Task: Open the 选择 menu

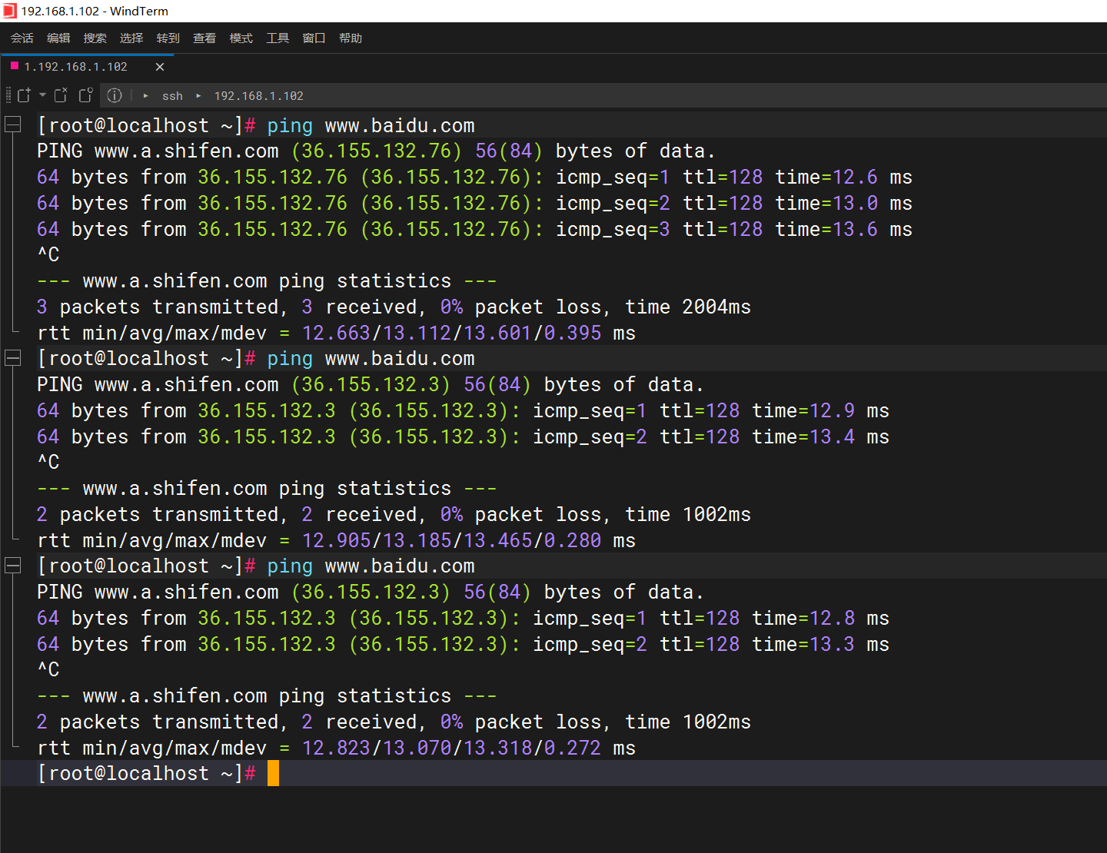Action: (x=131, y=38)
